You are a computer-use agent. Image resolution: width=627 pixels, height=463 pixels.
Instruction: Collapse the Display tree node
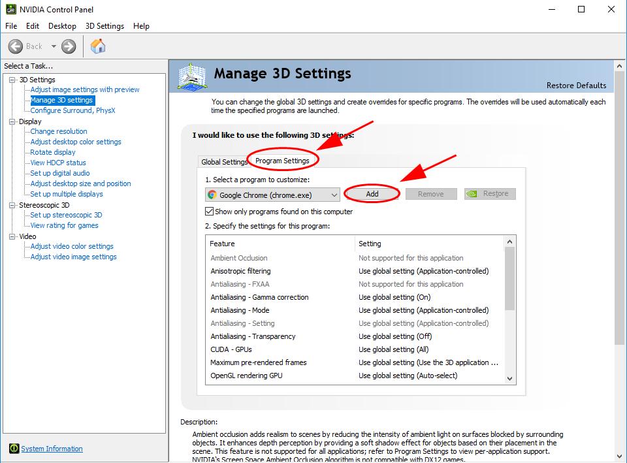coord(12,121)
